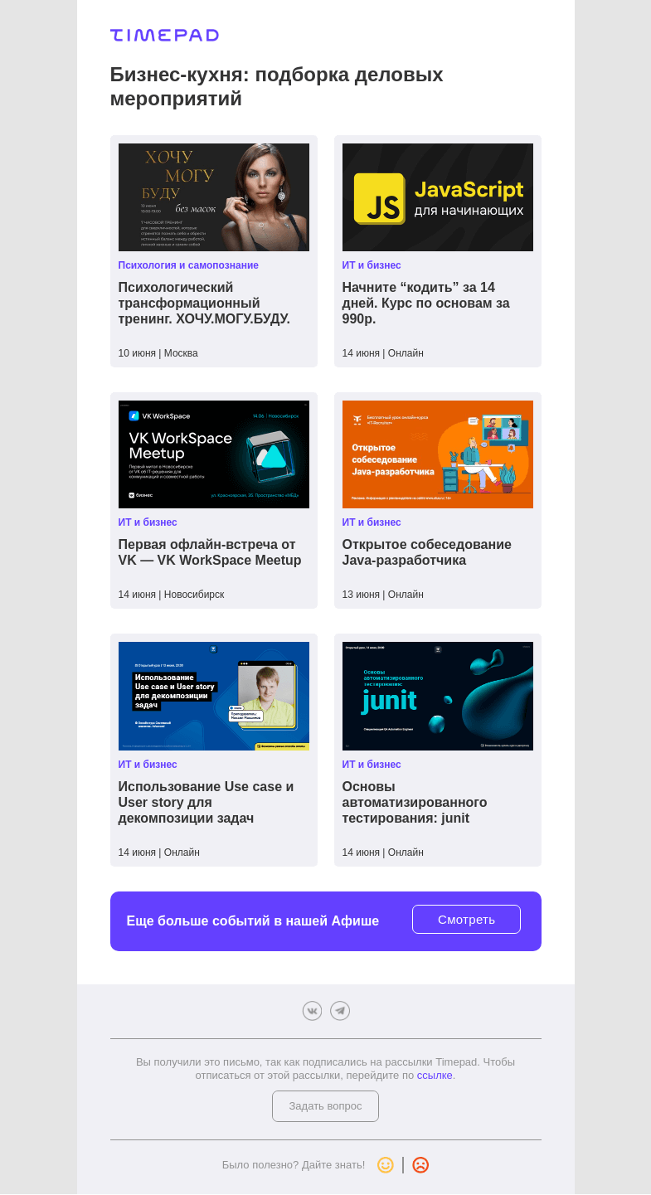The width and height of the screenshot is (651, 1195).
Task: Open the Use case and User story banner
Action: [214, 696]
